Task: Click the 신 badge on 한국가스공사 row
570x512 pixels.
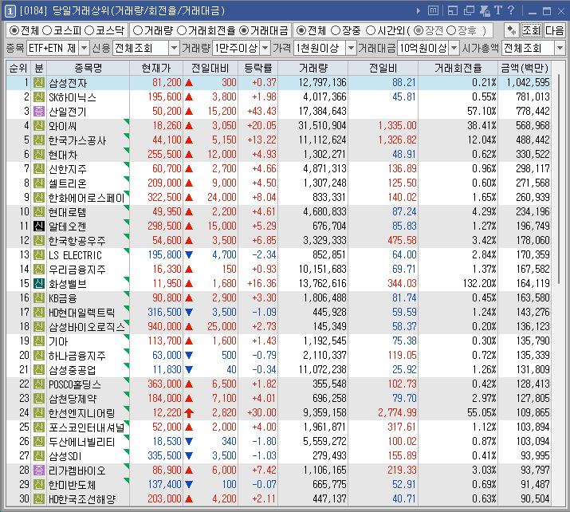Action: point(39,140)
